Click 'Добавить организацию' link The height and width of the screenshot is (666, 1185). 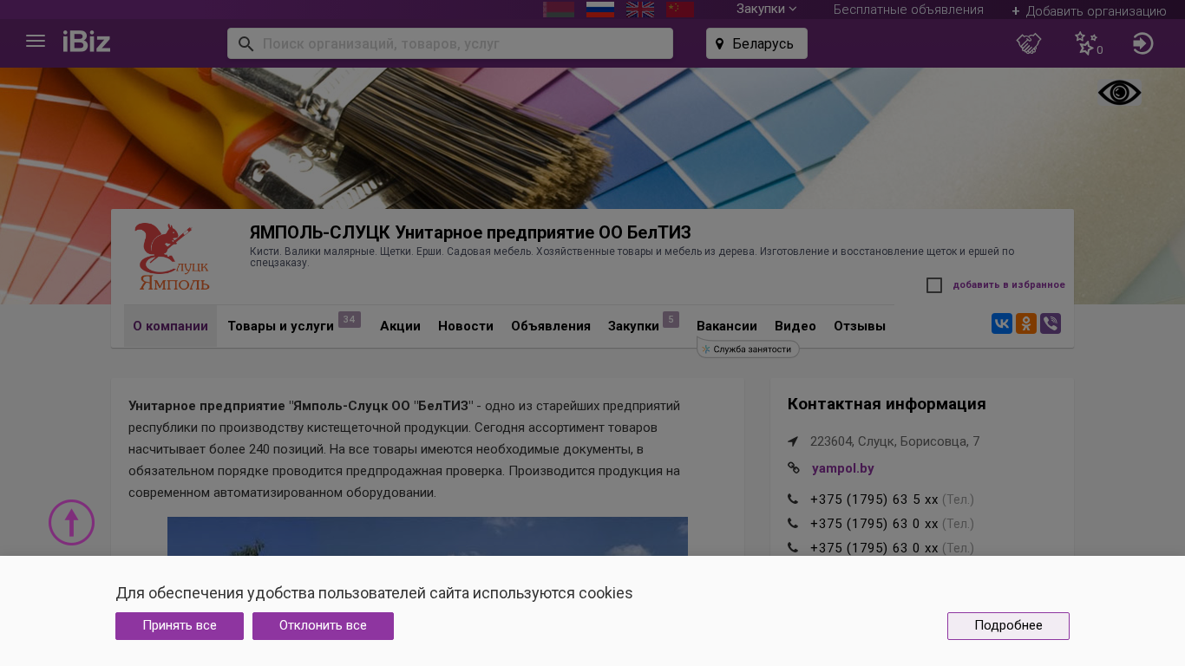coord(1089,11)
